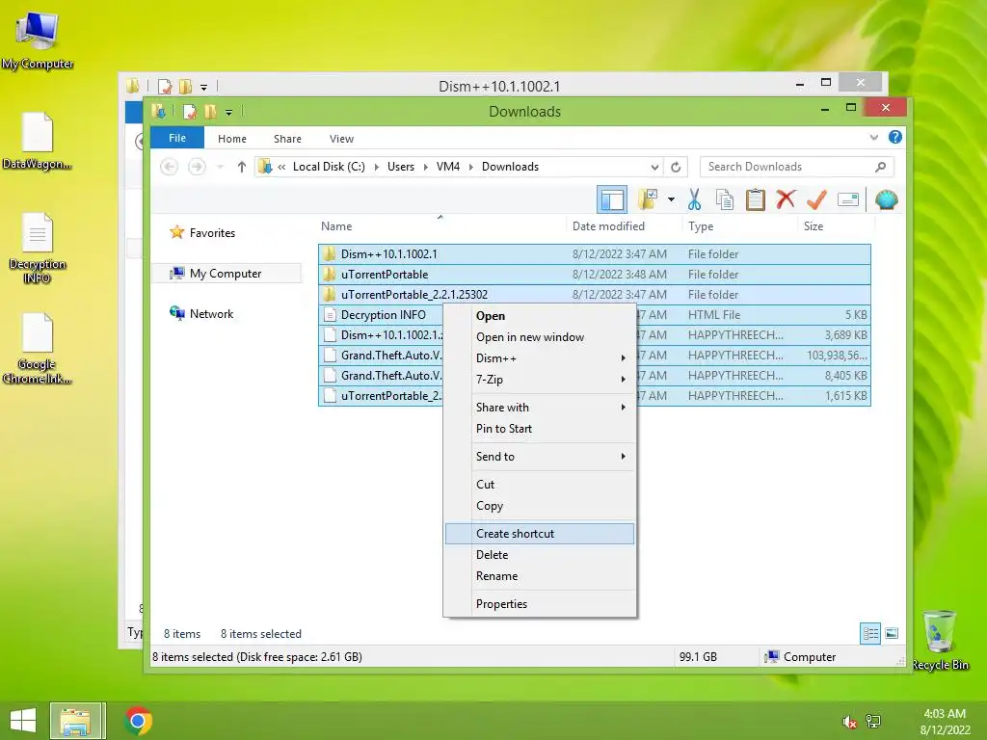Expand the Send to submenu
This screenshot has width=987, height=740.
point(540,456)
